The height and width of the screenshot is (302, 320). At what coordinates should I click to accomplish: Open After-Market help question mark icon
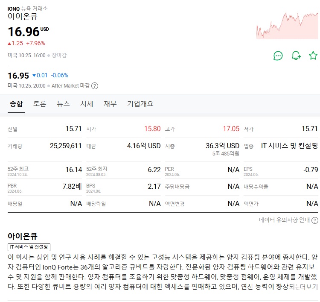coord(95,86)
